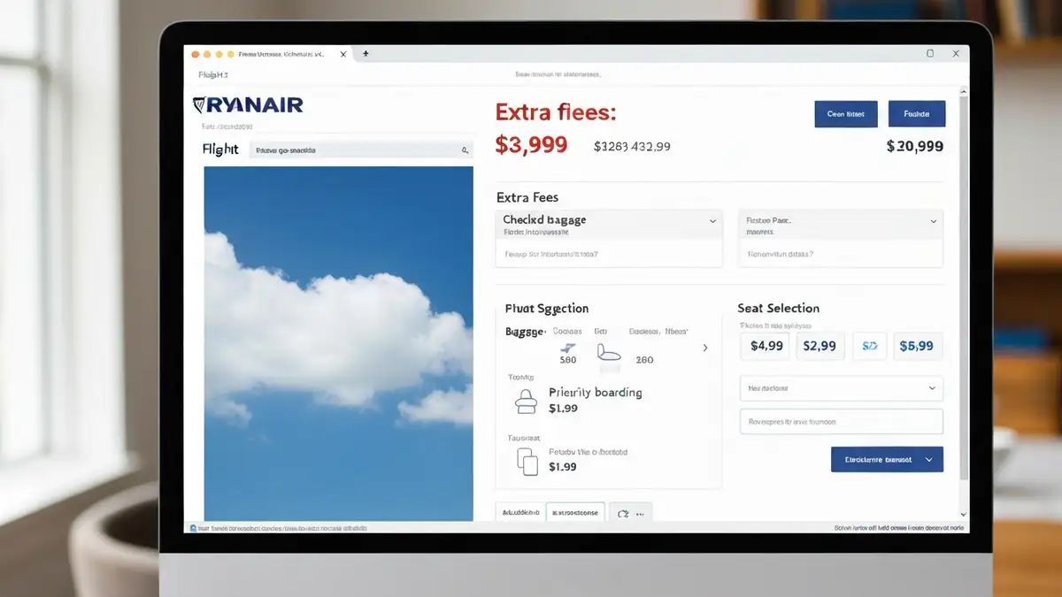Viewport: 1062px width, 597px height.
Task: Click the priority boarding bag icon
Action: pyautogui.click(x=526, y=402)
